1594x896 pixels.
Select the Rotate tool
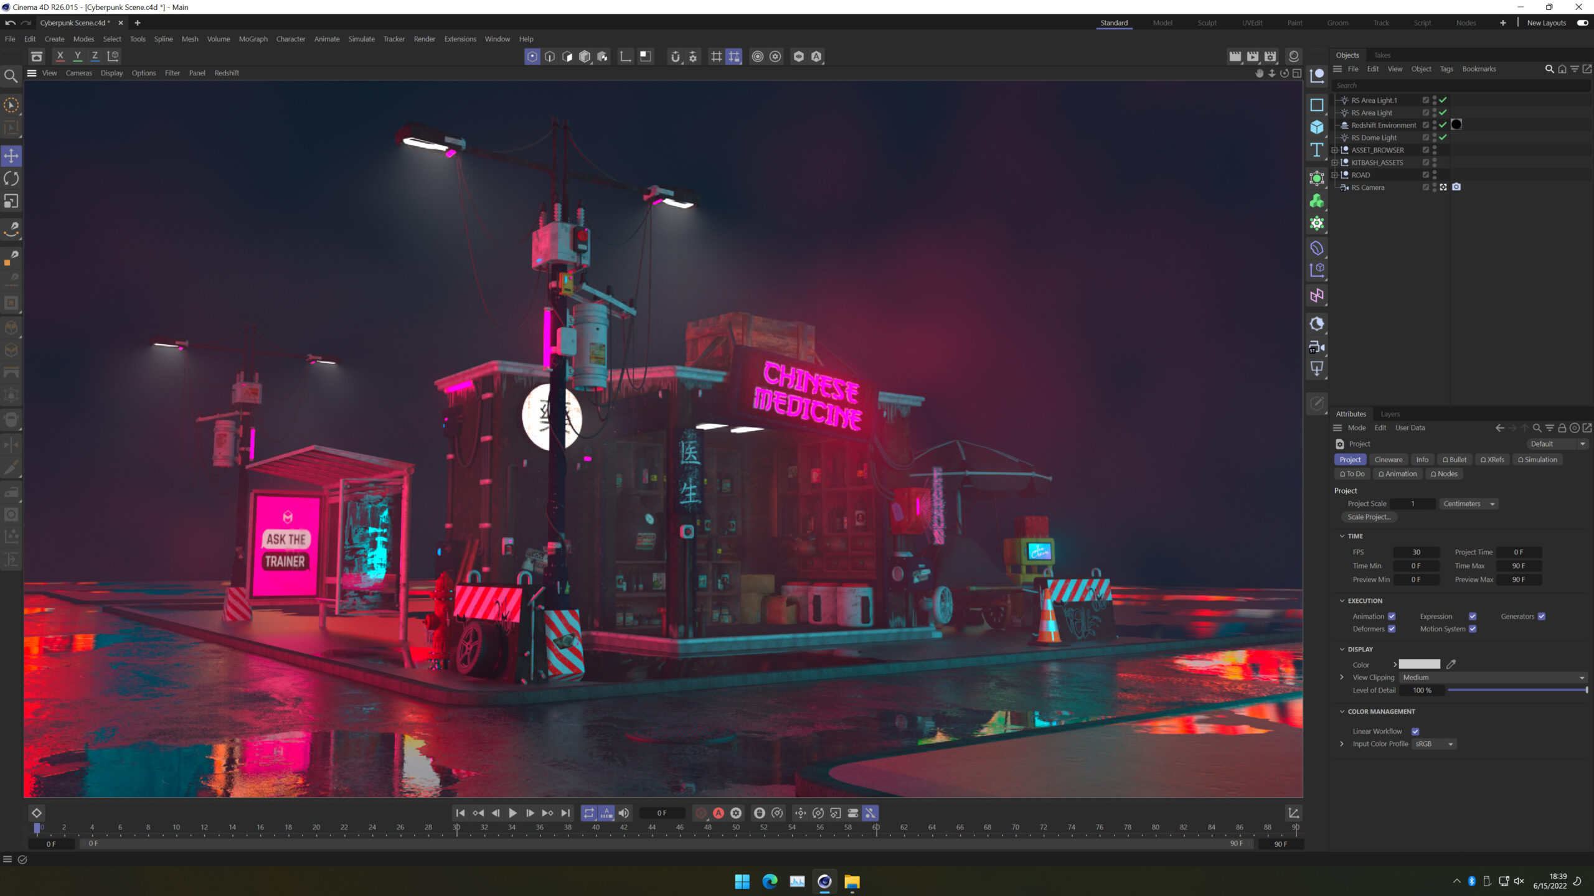pos(11,179)
